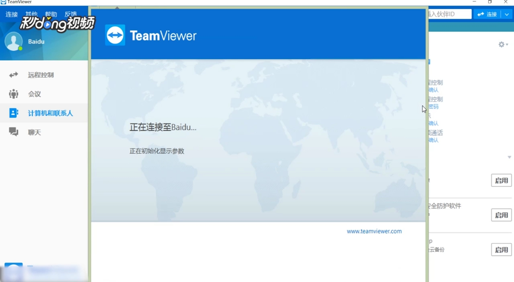Viewport: 514px width, 282px height.
Task: Click 启用 beside 安全防护软件
Action: 501,215
